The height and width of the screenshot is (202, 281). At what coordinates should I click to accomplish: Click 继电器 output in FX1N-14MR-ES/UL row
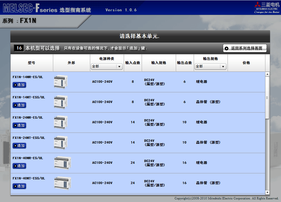tap(201, 82)
